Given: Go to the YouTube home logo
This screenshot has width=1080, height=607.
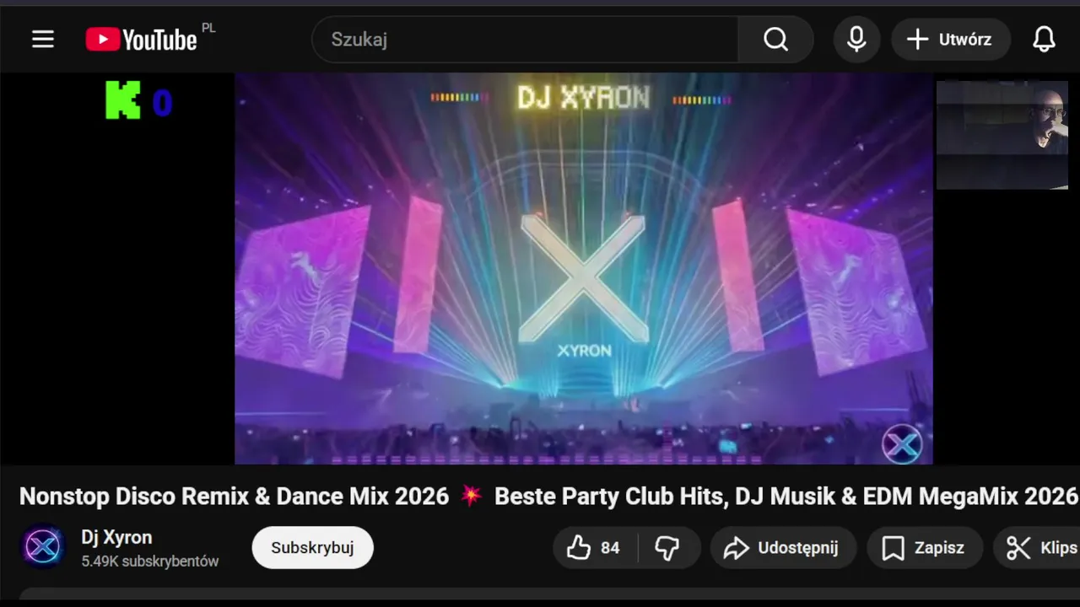Looking at the screenshot, I should (x=141, y=39).
